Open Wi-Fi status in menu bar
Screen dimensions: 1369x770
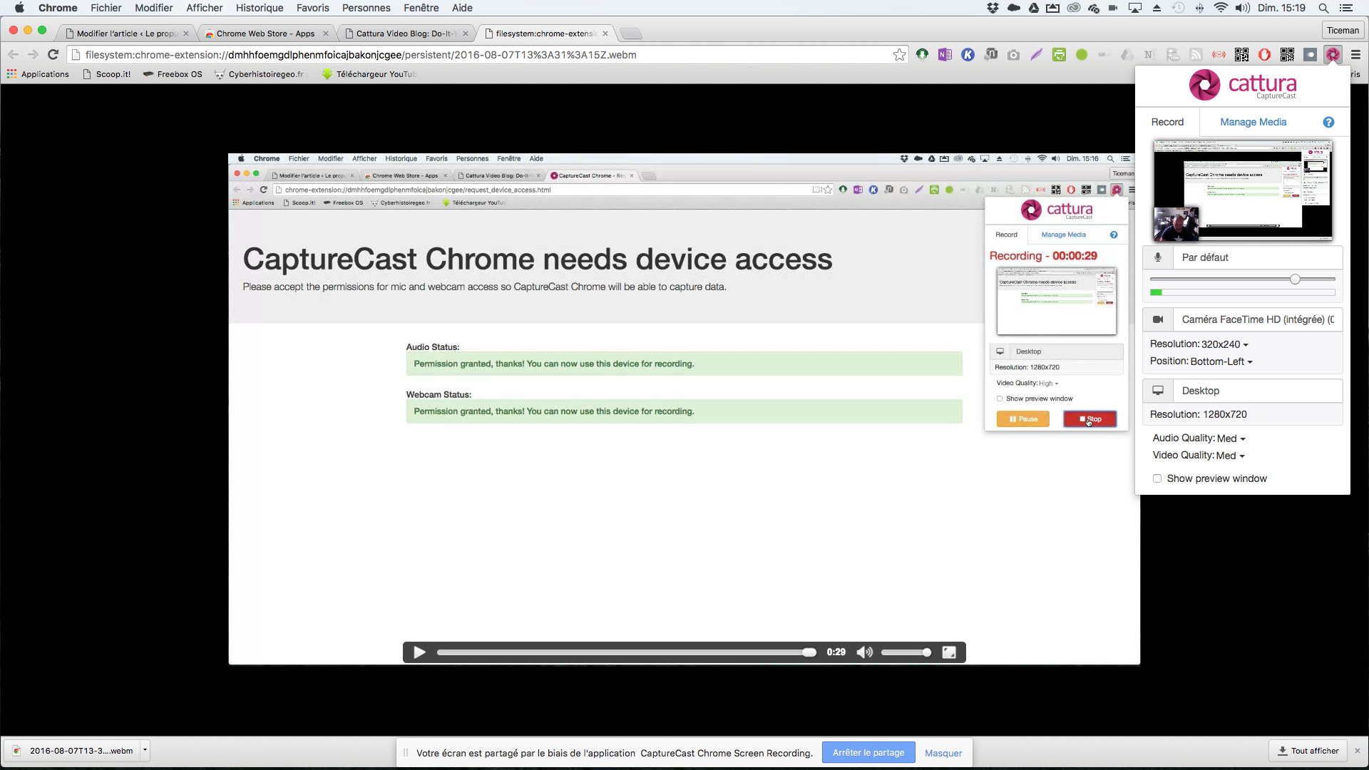(1221, 8)
